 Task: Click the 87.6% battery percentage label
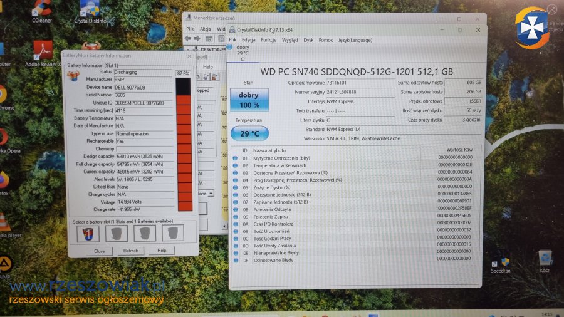pyautogui.click(x=183, y=73)
